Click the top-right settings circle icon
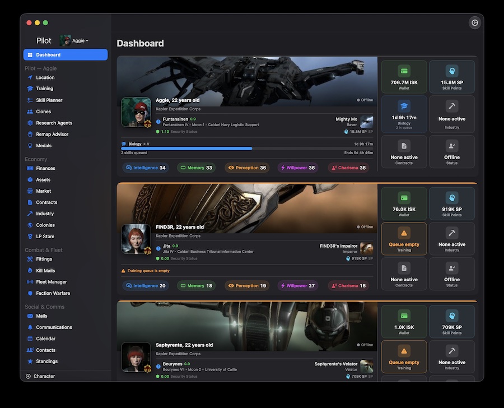This screenshot has width=504, height=408. click(474, 22)
